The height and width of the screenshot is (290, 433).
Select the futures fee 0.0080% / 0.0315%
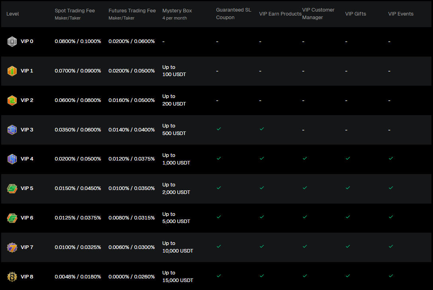point(132,218)
